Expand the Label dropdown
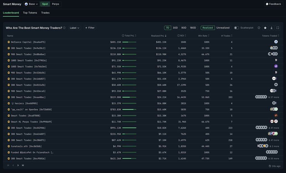This screenshot has height=173, width=286. [x=75, y=28]
